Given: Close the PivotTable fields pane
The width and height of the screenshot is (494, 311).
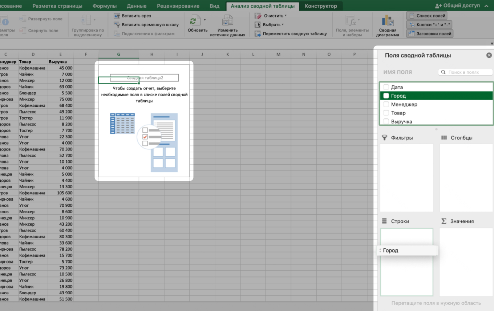Looking at the screenshot, I should point(489,55).
